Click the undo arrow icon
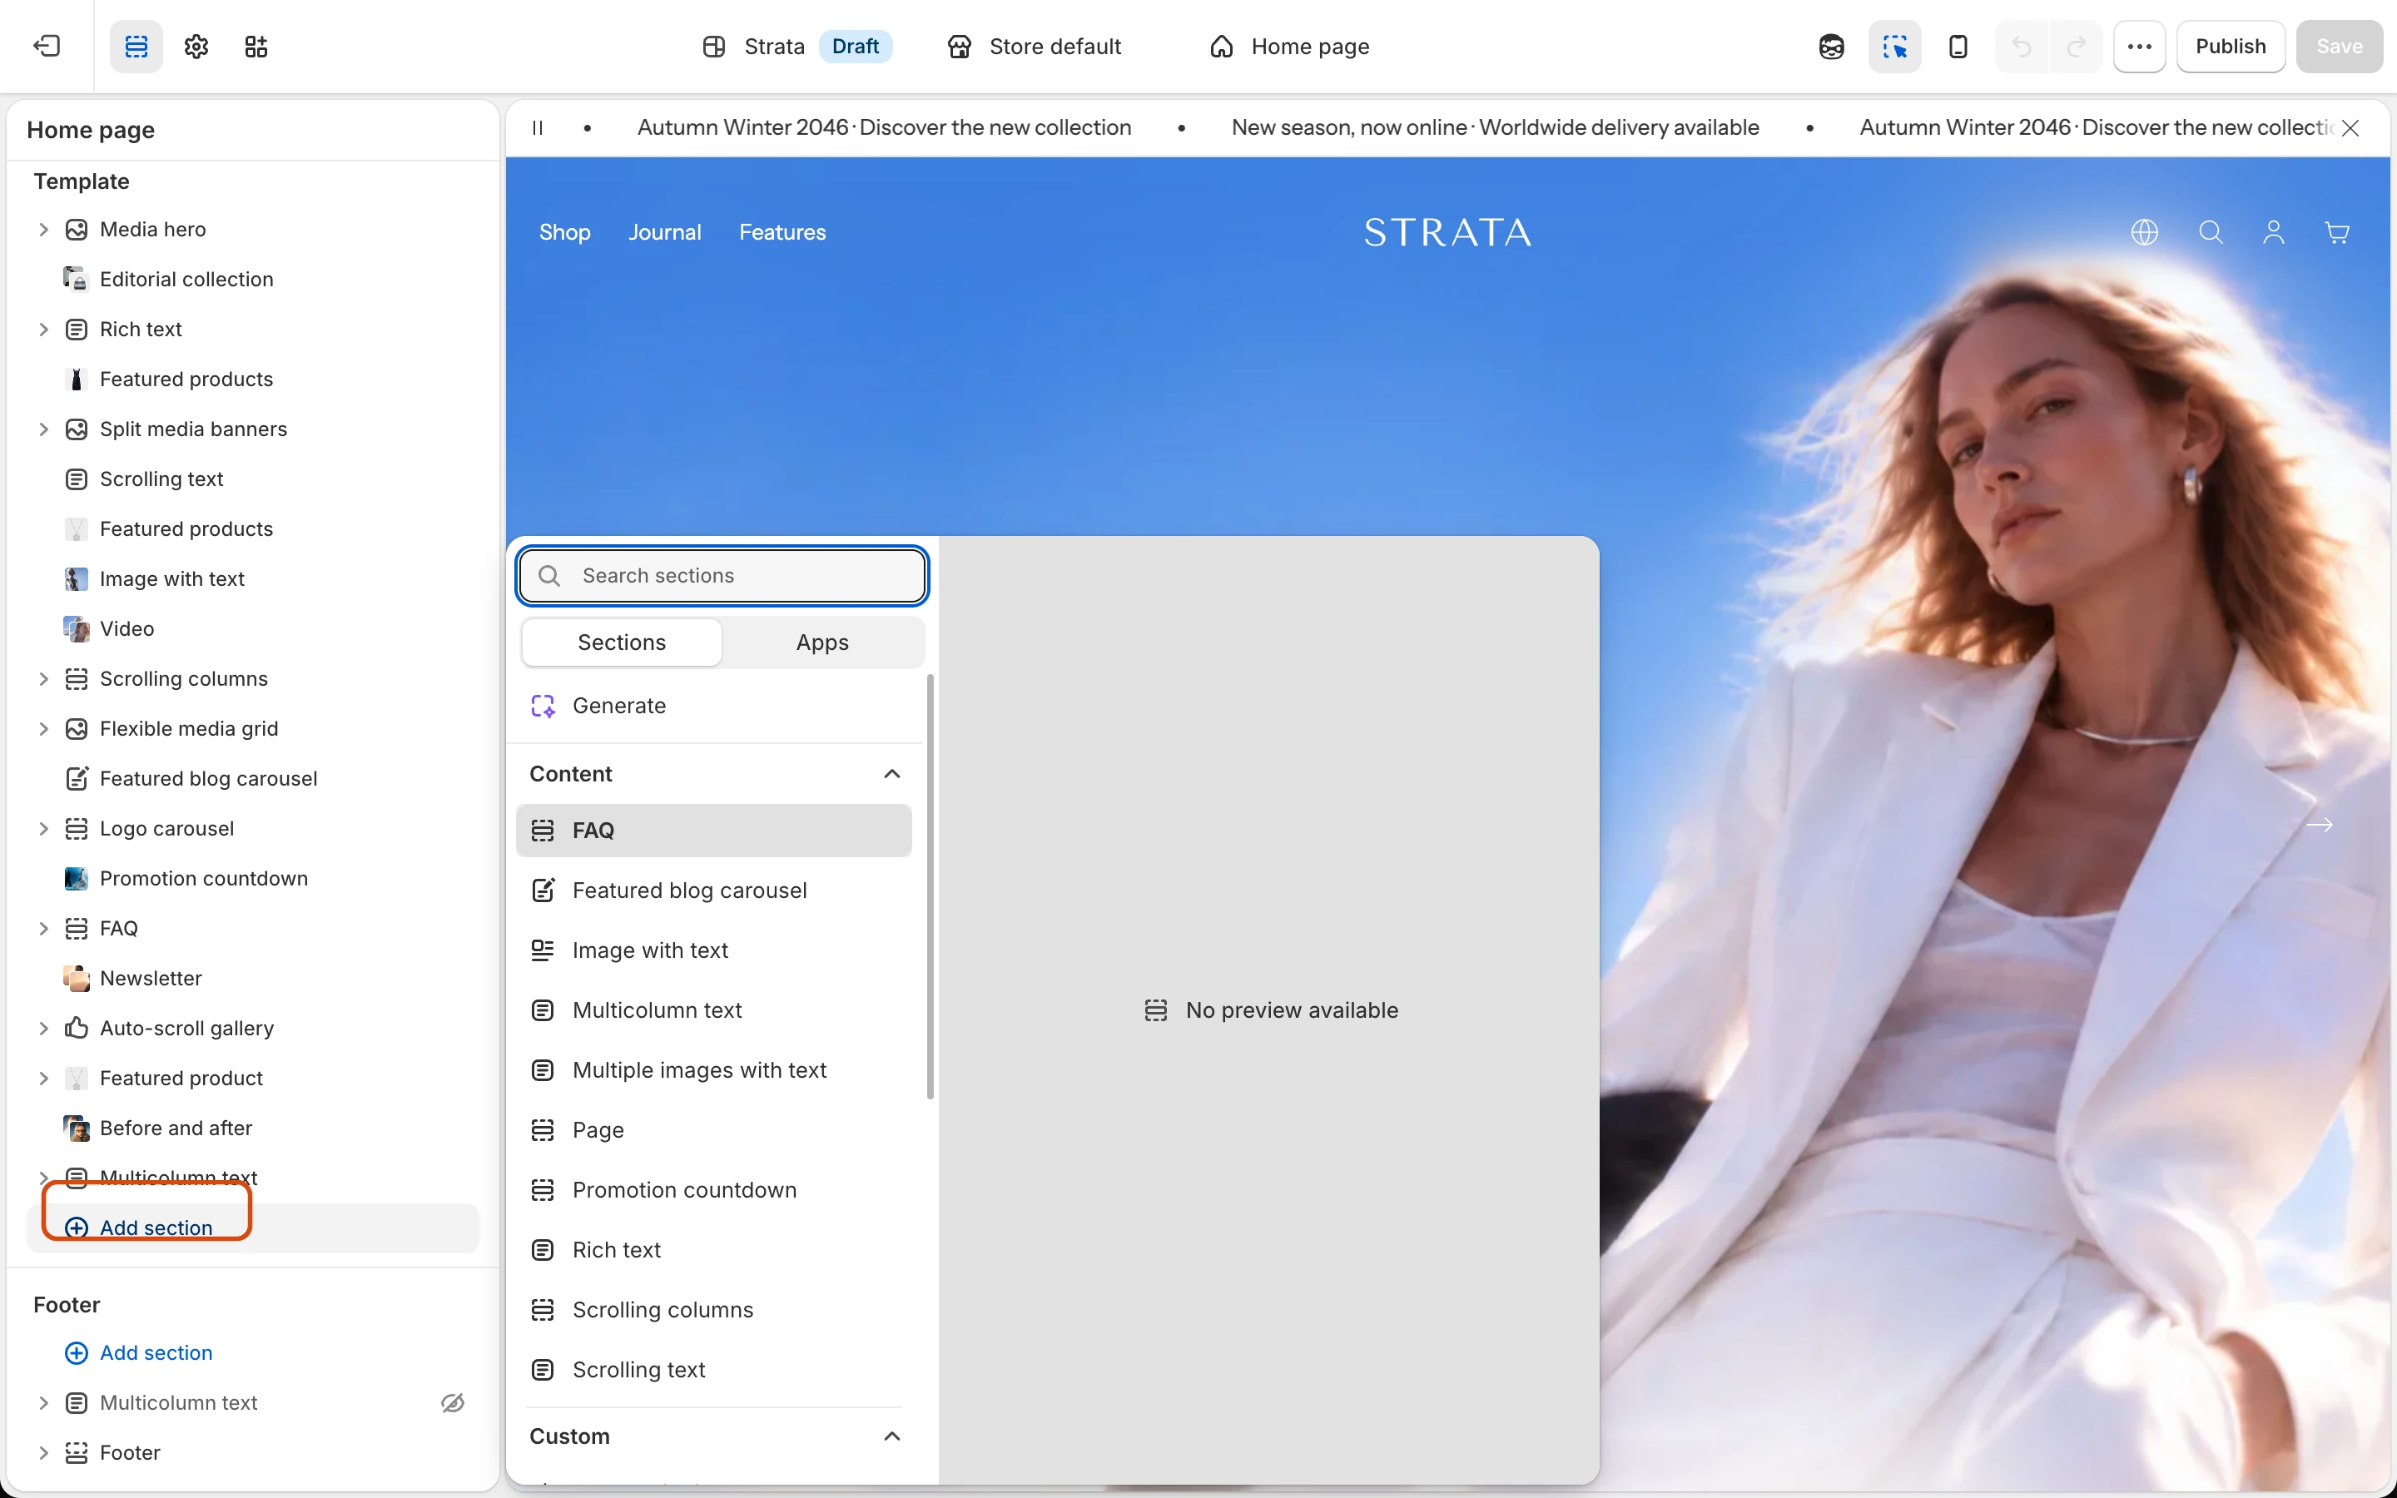 2022,47
